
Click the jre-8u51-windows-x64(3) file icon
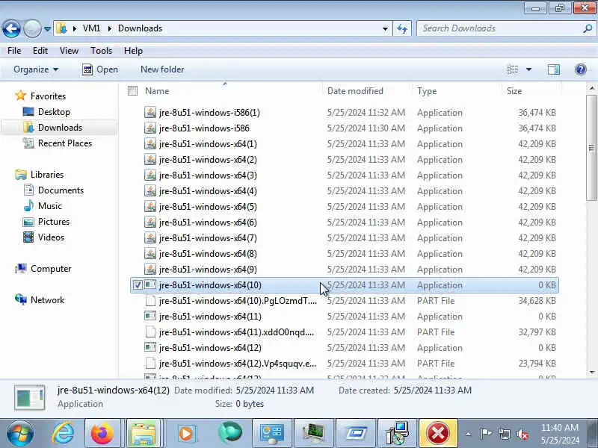[150, 175]
